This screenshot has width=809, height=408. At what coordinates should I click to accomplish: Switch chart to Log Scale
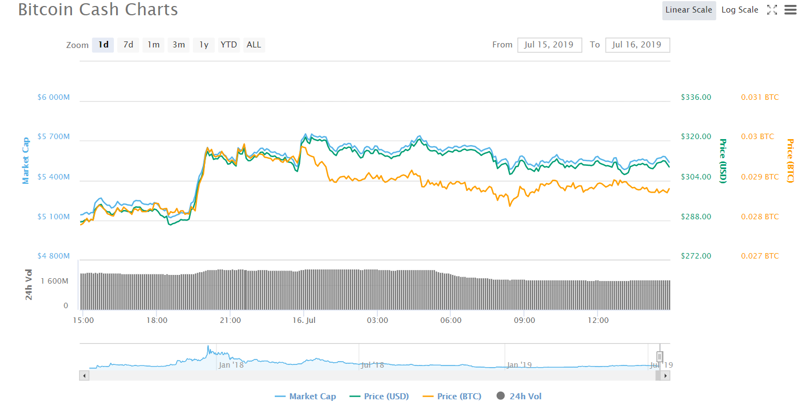coord(740,10)
